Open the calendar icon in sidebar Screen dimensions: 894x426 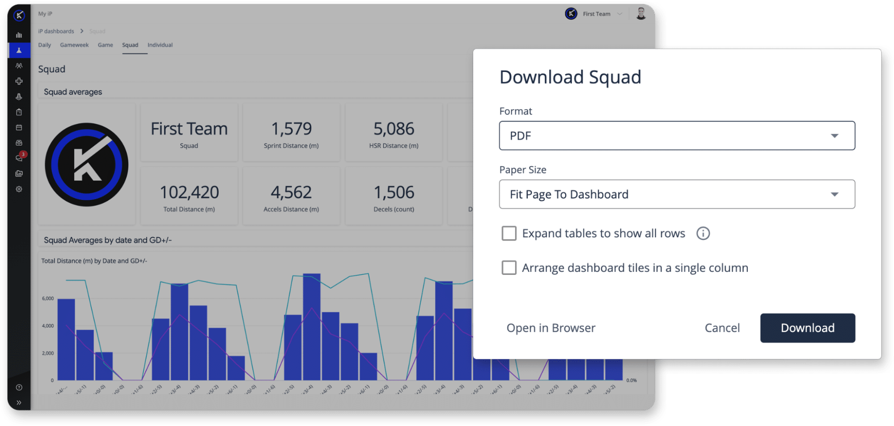(19, 127)
